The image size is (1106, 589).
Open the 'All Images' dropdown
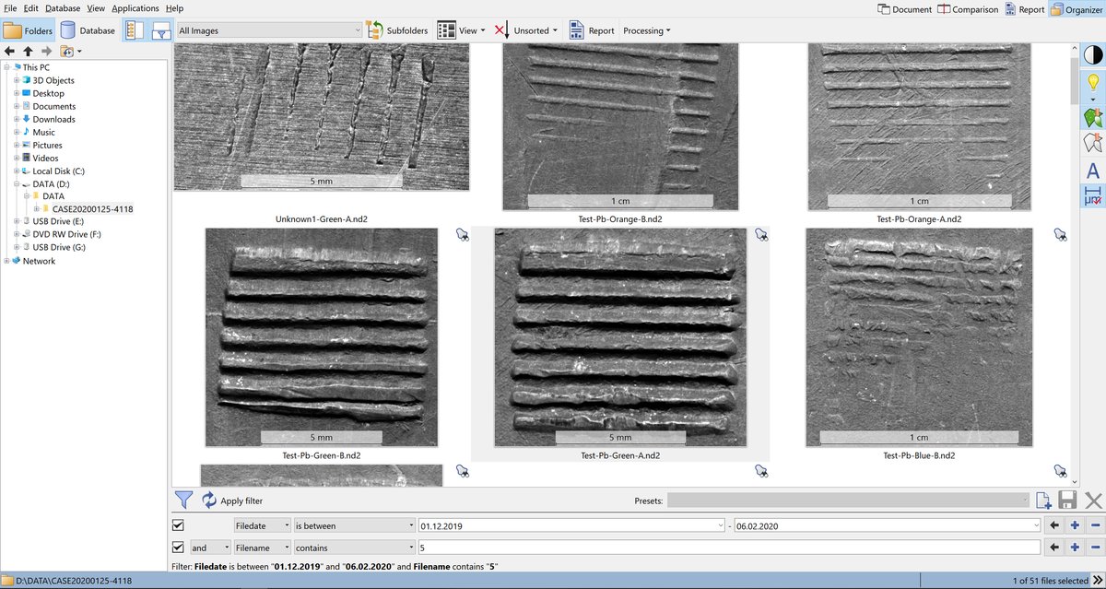(269, 30)
